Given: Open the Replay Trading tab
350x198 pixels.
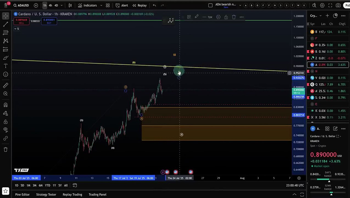Looking at the screenshot, I should click(x=72, y=194).
